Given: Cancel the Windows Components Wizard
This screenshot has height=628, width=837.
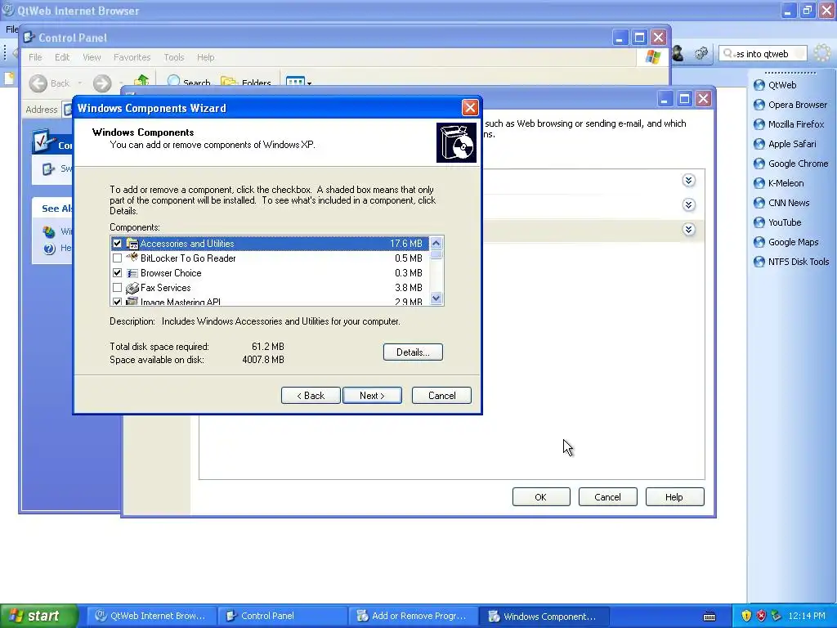Looking at the screenshot, I should [x=441, y=396].
